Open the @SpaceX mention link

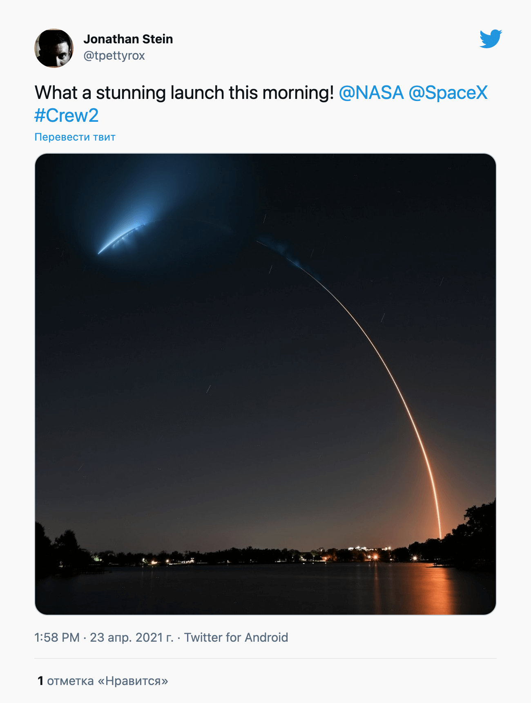coord(448,93)
